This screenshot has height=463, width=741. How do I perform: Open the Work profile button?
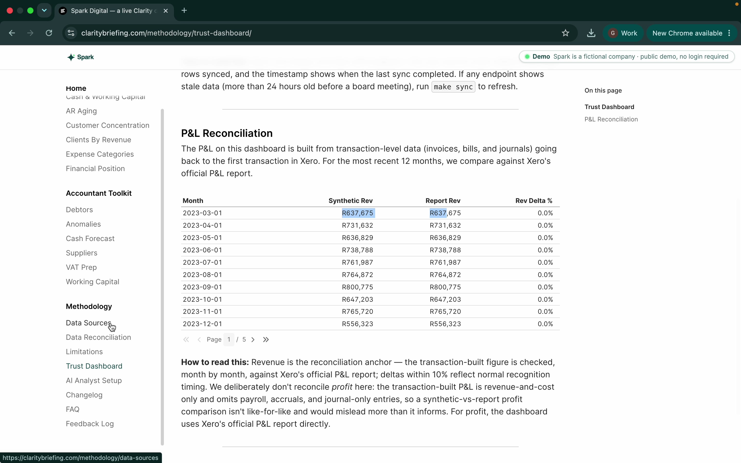(623, 33)
